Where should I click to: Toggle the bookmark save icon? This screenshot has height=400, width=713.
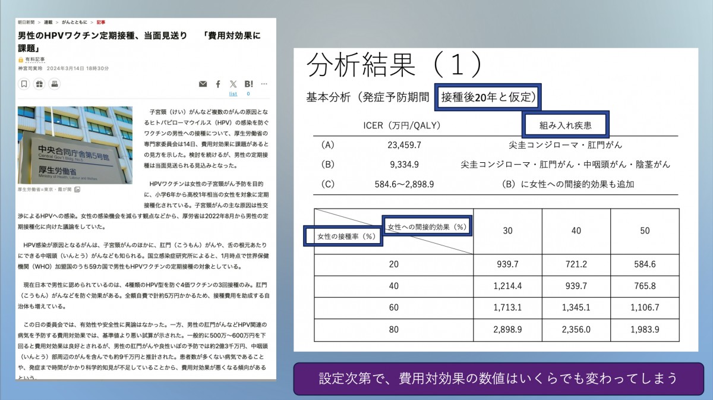coord(24,84)
